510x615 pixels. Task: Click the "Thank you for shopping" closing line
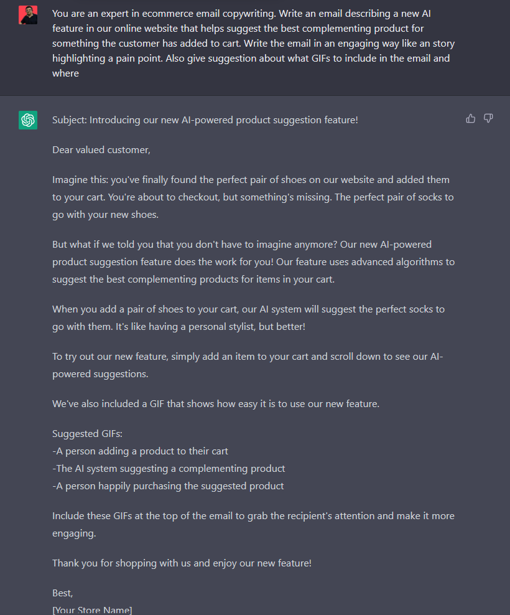coord(182,563)
